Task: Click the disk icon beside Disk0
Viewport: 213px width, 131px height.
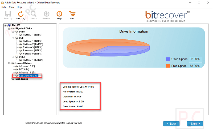Action: pos(17,32)
